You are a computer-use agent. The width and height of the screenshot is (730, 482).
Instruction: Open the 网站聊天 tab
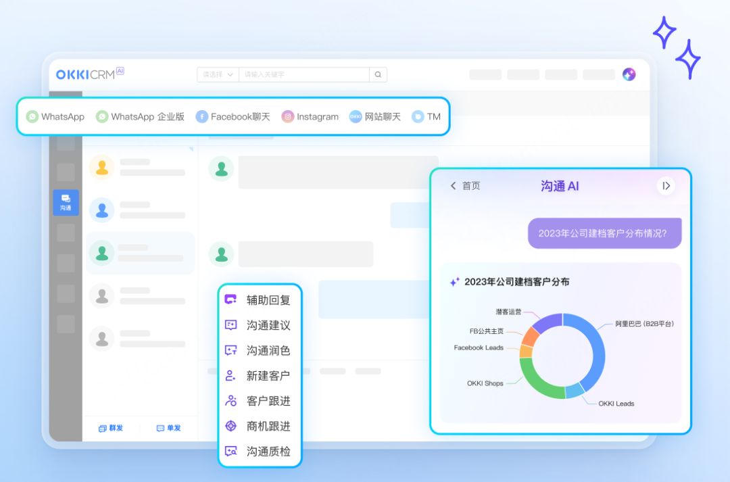coord(375,117)
